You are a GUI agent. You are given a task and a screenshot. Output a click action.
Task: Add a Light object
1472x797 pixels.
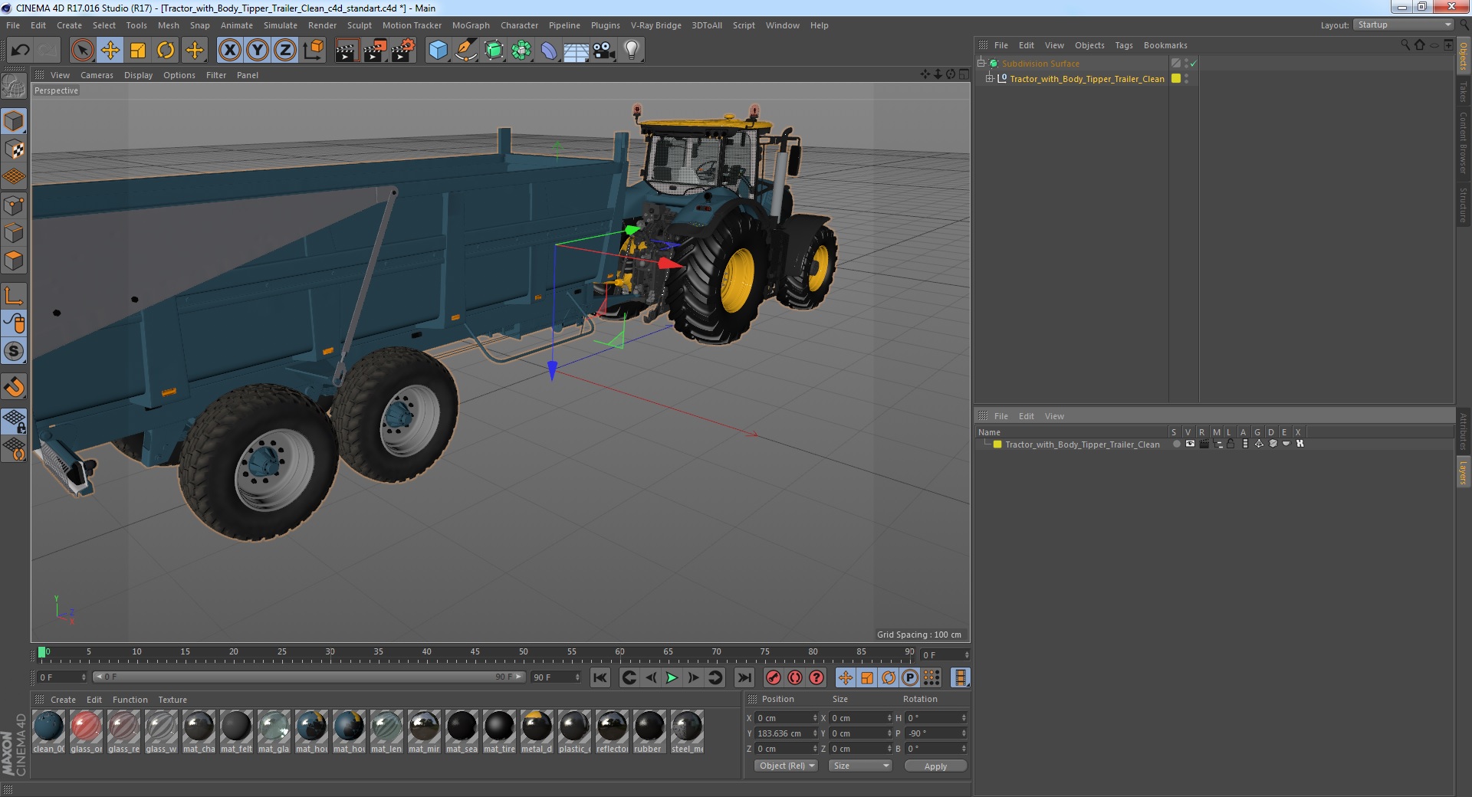pyautogui.click(x=632, y=51)
